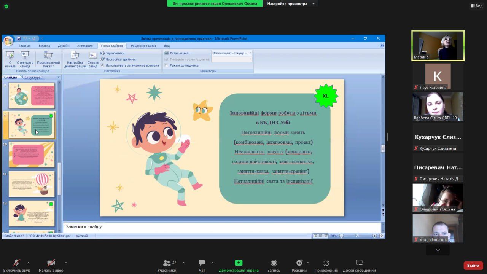Expand video options arrow next to camera
Screen dimensions: 487x274
[66, 263]
